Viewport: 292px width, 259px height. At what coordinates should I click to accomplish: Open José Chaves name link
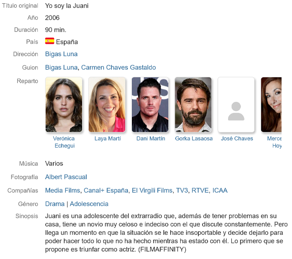coord(237,138)
